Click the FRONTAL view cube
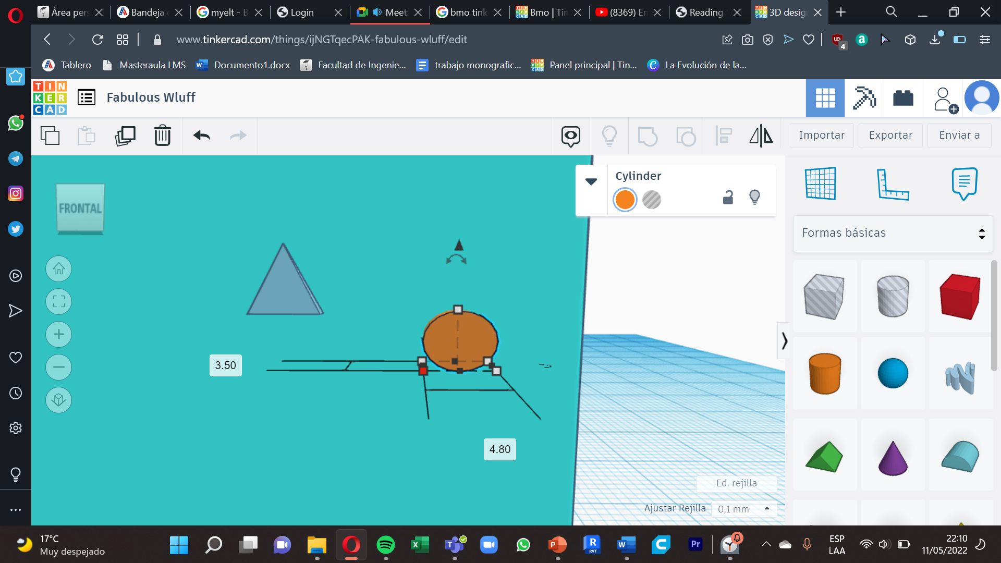The image size is (1001, 563). [x=80, y=208]
